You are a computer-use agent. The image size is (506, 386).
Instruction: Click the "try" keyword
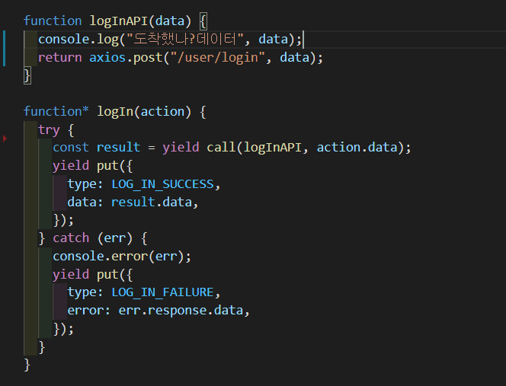pyautogui.click(x=49, y=130)
